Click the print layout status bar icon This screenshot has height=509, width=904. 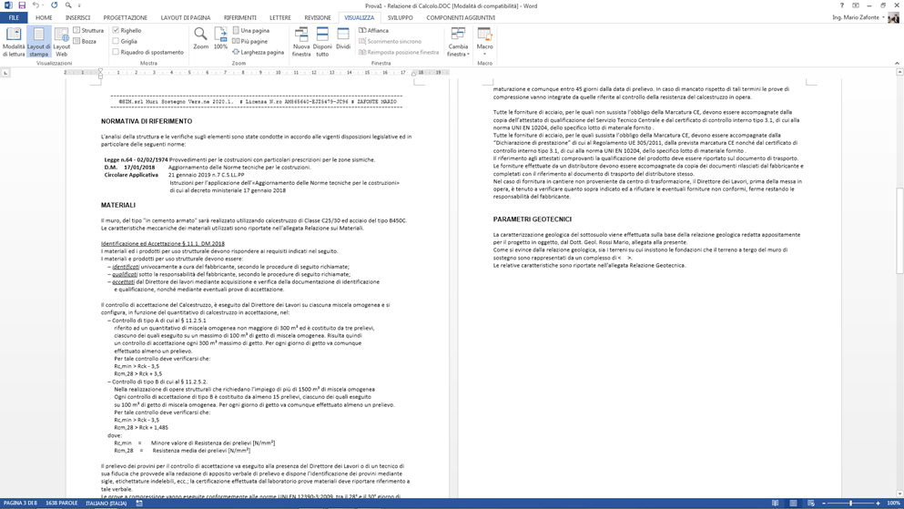[793, 504]
